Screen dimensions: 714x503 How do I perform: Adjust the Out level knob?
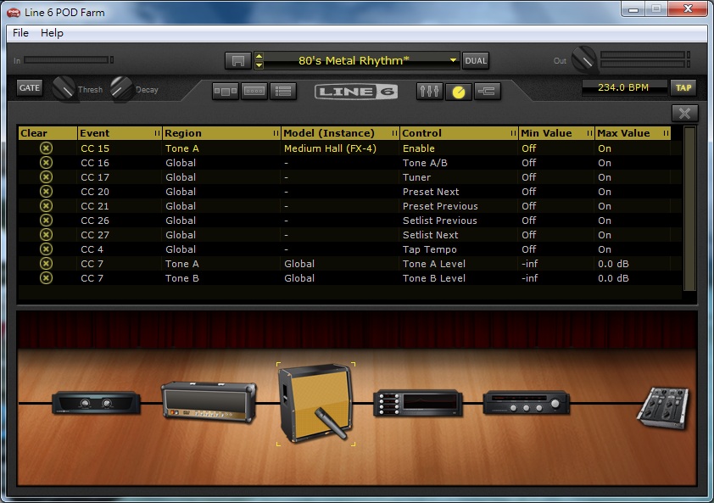[583, 59]
